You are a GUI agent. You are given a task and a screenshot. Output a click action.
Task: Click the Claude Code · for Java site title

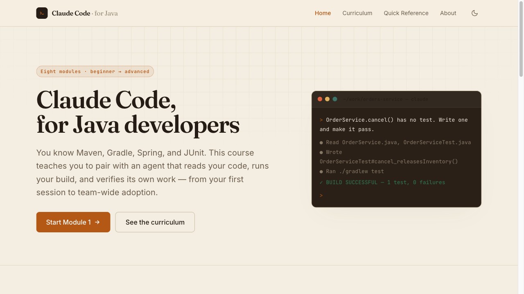coord(85,13)
